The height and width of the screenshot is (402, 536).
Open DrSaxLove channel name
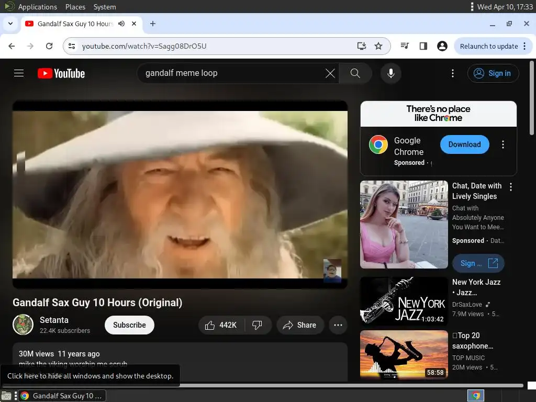pyautogui.click(x=467, y=304)
